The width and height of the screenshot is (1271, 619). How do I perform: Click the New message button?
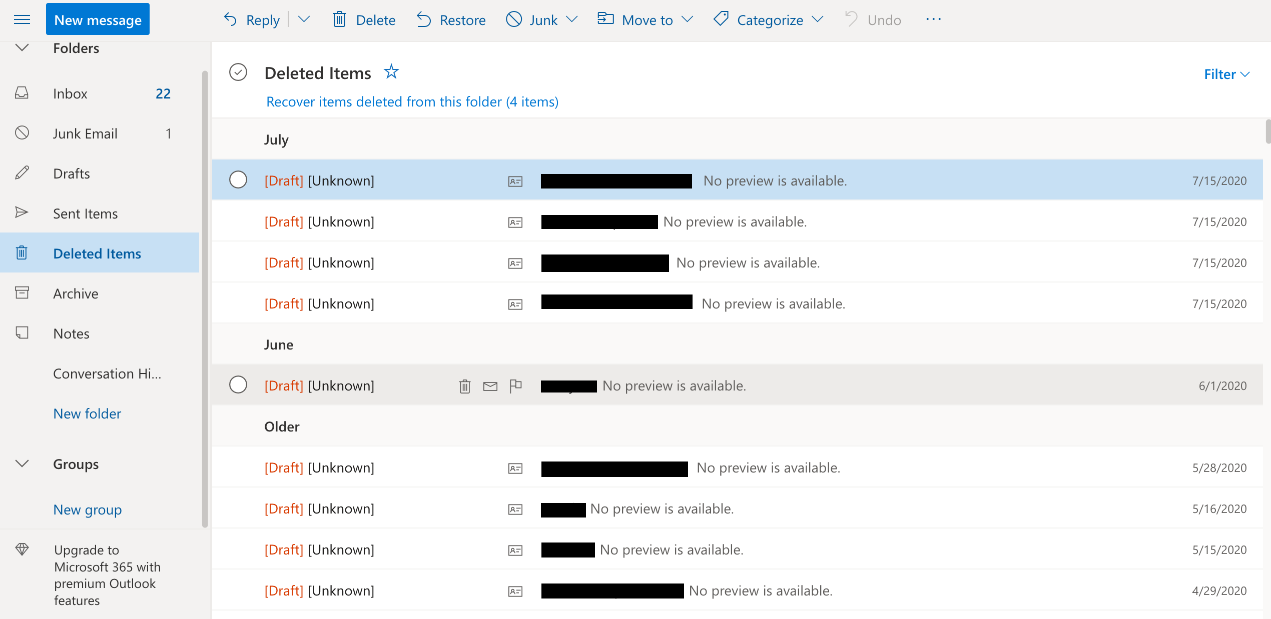tap(98, 19)
